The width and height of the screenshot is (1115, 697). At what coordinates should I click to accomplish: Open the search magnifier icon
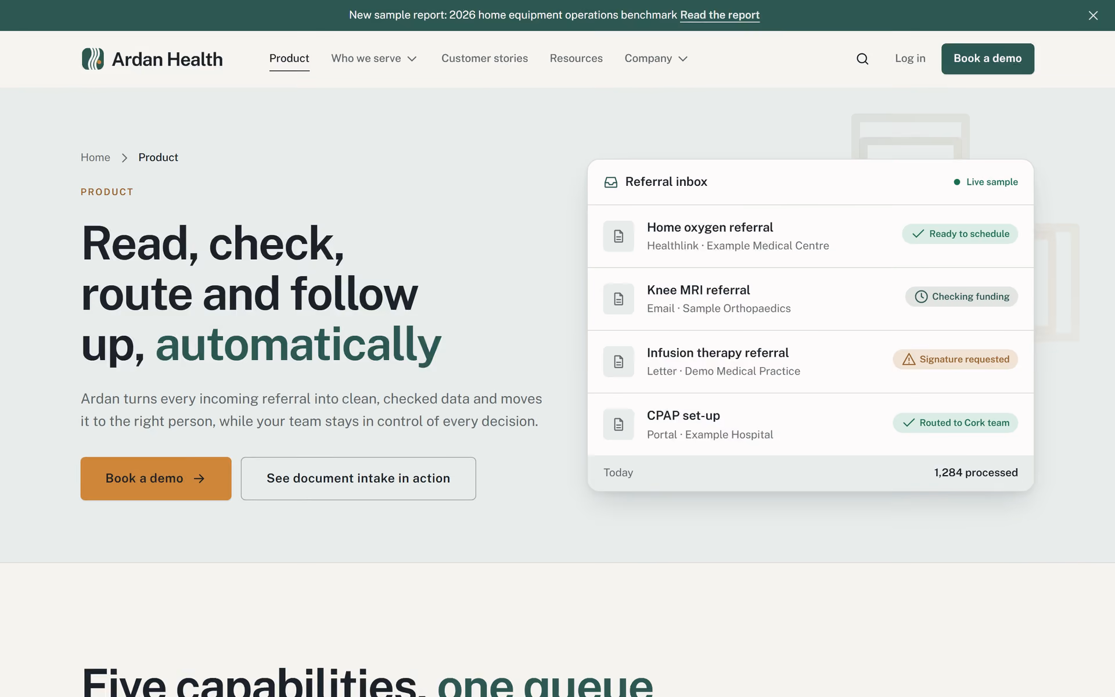point(862,59)
